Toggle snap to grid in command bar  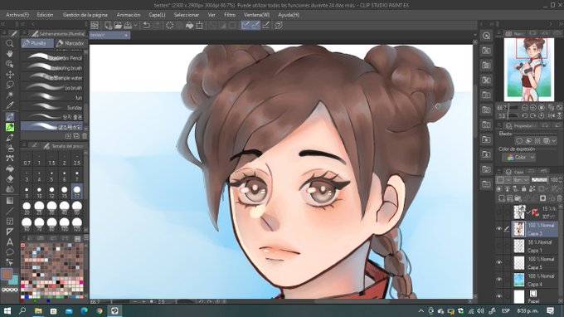coord(265,25)
